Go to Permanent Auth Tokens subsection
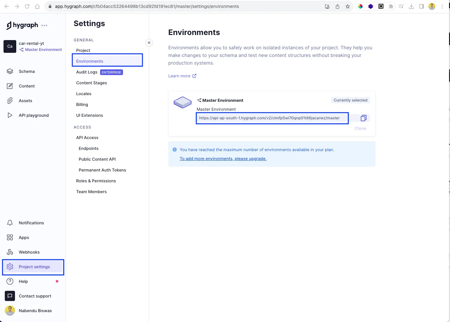This screenshot has width=450, height=322. 102,170
